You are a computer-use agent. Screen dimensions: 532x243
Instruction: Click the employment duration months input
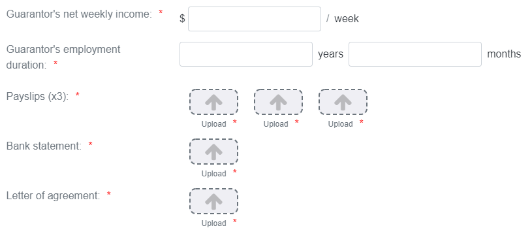[415, 54]
